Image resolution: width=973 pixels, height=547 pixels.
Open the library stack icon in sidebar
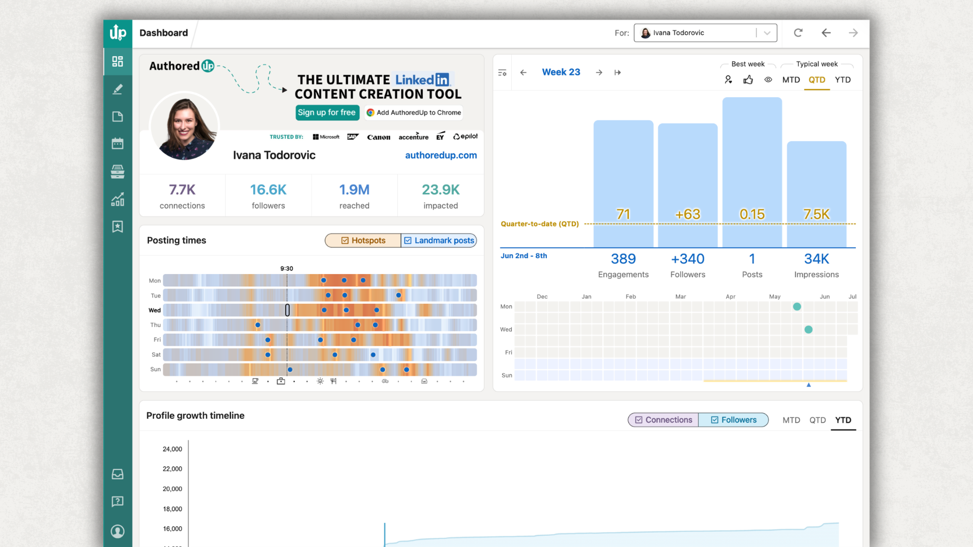(x=118, y=172)
